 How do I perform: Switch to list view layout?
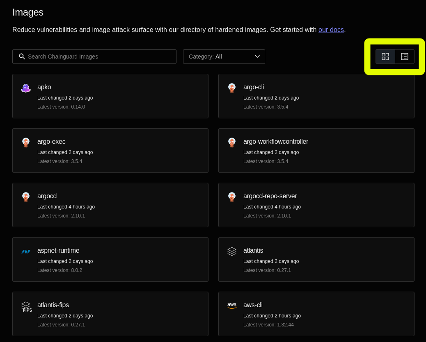click(405, 57)
